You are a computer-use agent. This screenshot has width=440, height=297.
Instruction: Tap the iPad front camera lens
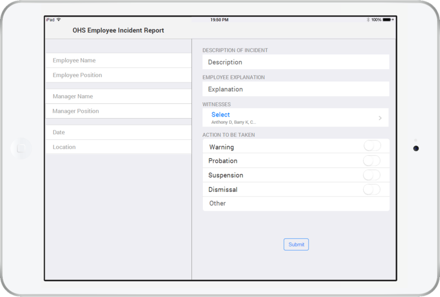(416, 148)
